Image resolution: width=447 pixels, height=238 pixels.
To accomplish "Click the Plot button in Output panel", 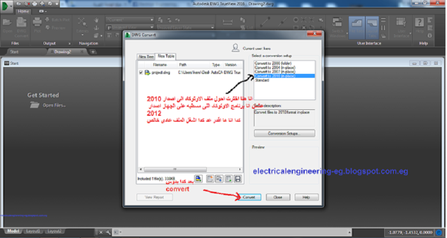I will [x=38, y=25].
